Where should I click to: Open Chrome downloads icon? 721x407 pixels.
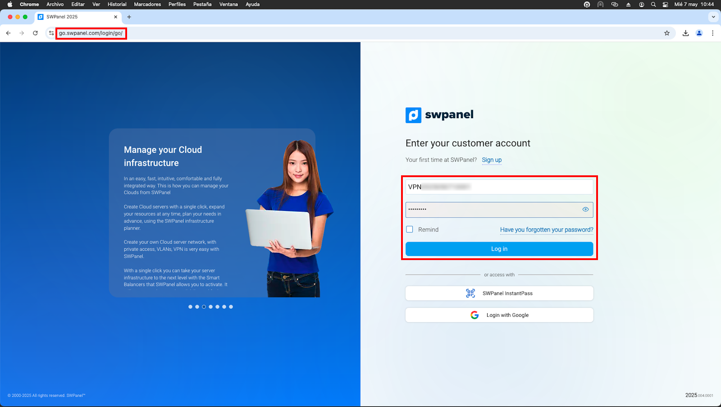click(x=685, y=33)
